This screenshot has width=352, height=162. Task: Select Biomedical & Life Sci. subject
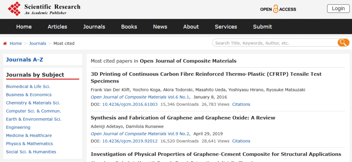click(28, 87)
